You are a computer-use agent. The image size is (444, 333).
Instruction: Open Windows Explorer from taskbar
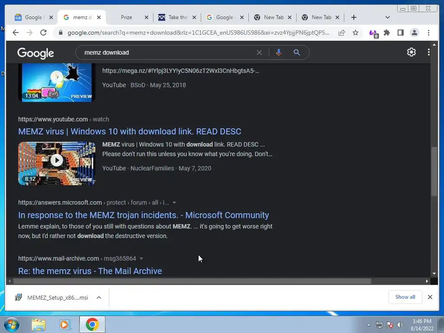click(x=39, y=324)
